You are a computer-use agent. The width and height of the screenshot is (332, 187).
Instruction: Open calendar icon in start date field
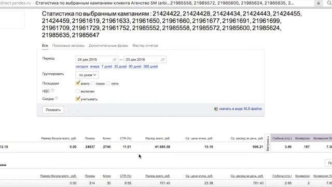115,60
